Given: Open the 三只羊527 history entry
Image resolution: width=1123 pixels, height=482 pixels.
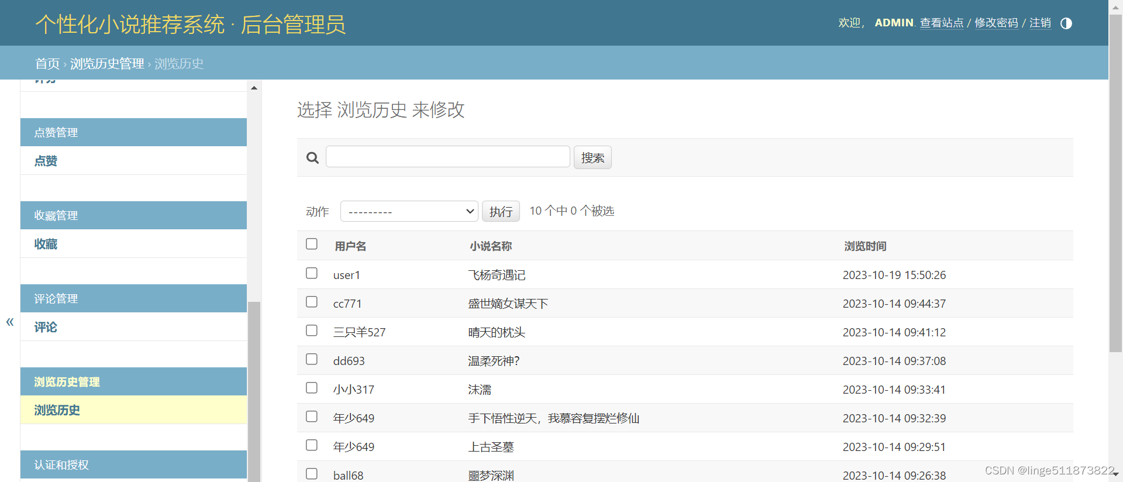Looking at the screenshot, I should 359,332.
